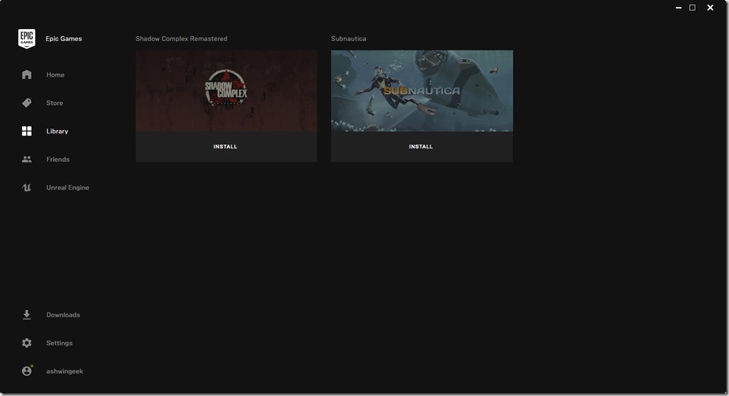This screenshot has height=396, width=729.
Task: Choose the Friends text label in sidebar
Action: point(58,160)
